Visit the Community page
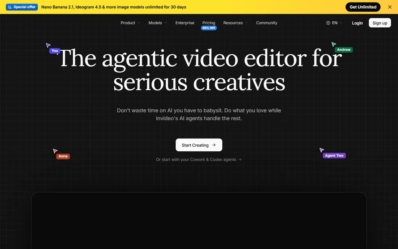The image size is (398, 249). click(267, 23)
